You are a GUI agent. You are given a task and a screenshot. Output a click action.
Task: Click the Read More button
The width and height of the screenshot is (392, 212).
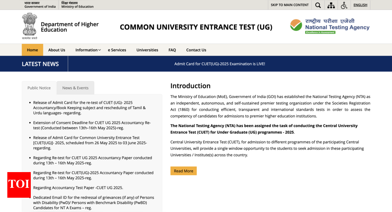(183, 171)
